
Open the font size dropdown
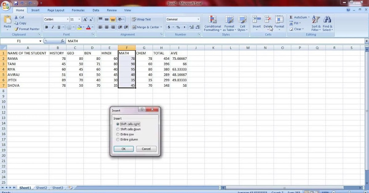point(79,19)
